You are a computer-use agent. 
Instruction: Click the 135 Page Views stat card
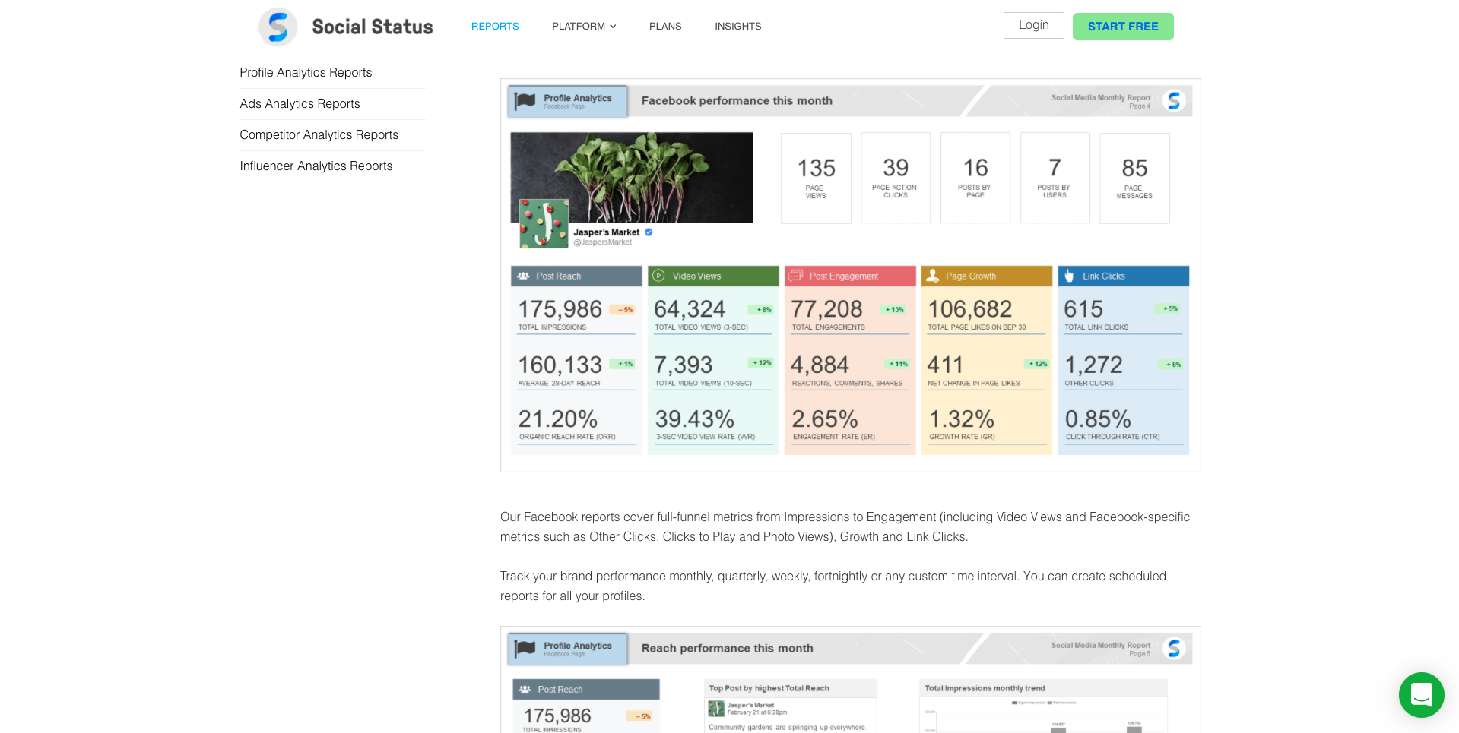[816, 178]
